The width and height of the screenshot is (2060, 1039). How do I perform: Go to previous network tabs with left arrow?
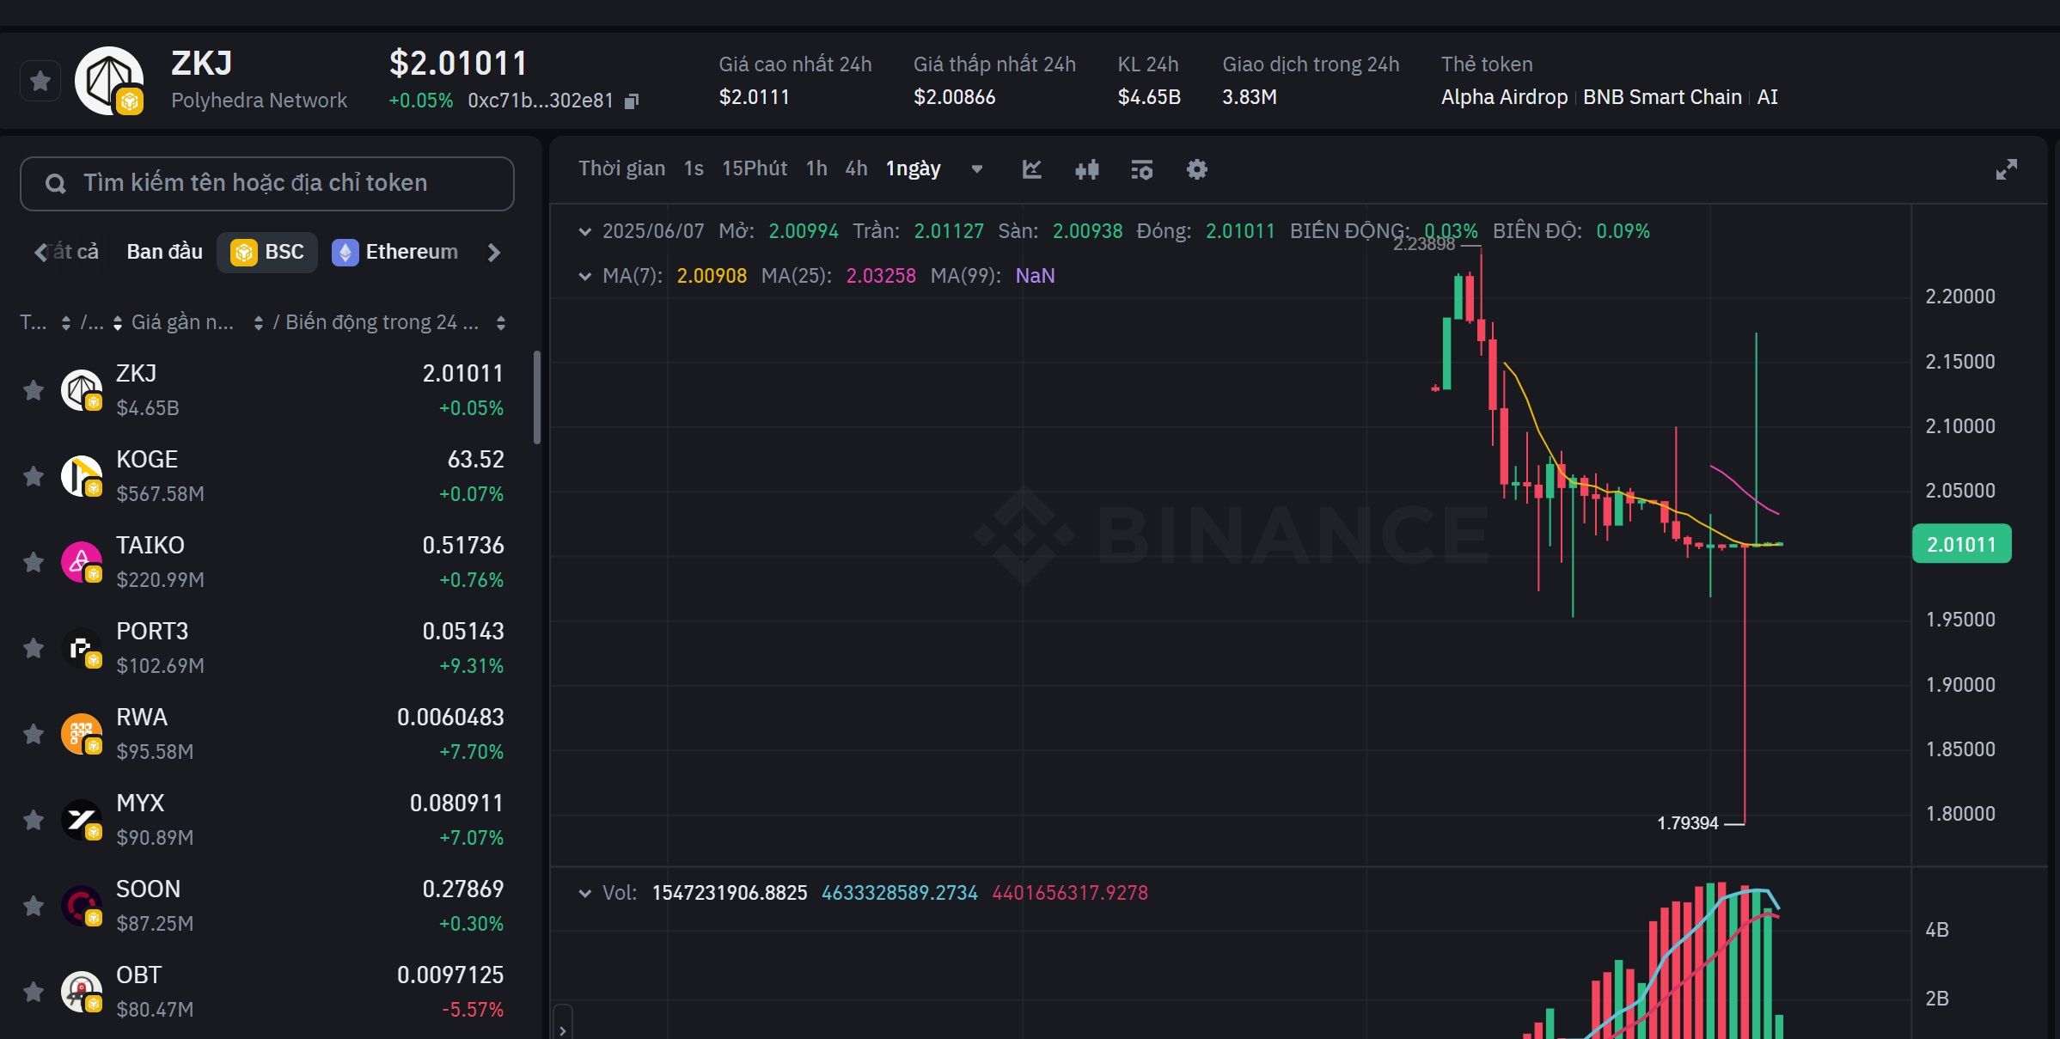coord(40,252)
